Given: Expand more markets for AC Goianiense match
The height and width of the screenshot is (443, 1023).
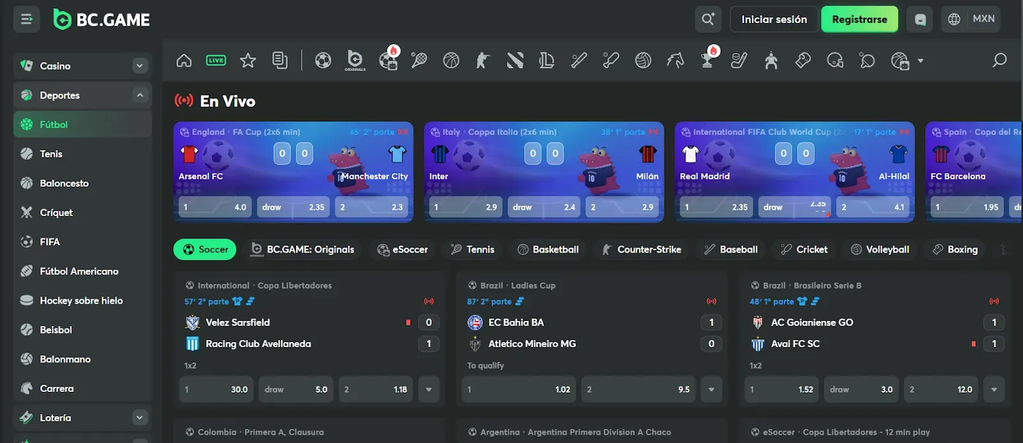Looking at the screenshot, I should (994, 389).
